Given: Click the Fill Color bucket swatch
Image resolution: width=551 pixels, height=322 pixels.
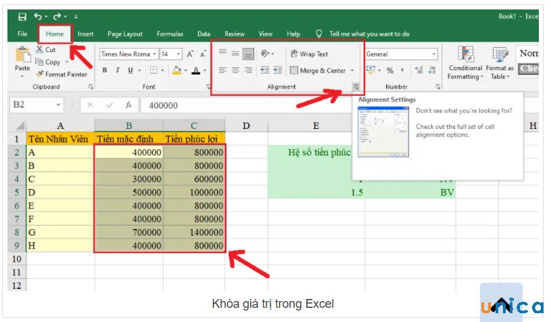Looking at the screenshot, I should [176, 70].
